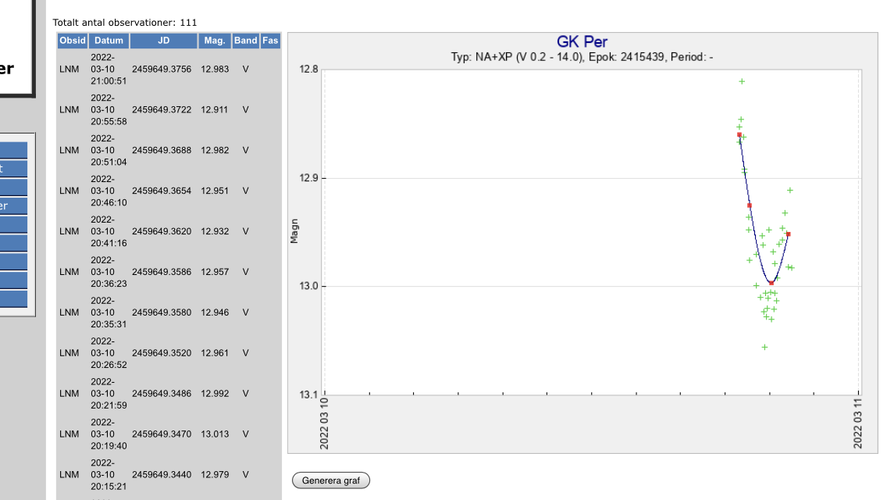Click JD value 2459649.3756 in table
Screen dimensions: 887x500
click(162, 70)
